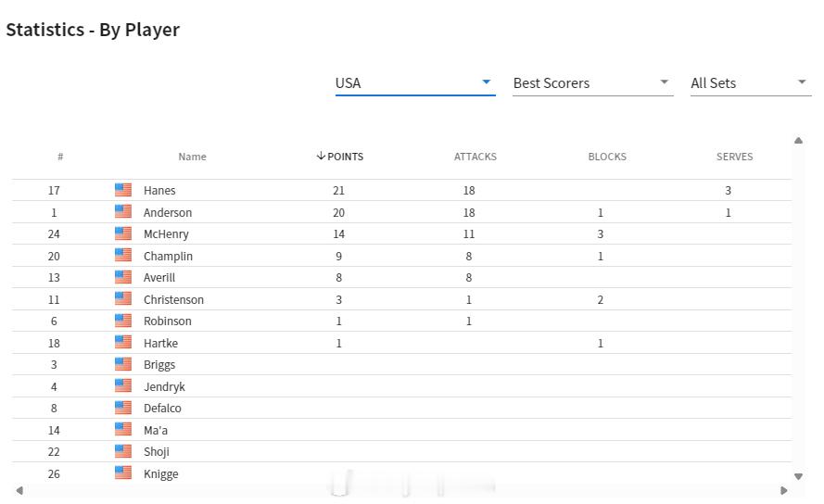Viewport: 824px width, 504px height.
Task: Expand the Best Scorers dropdown
Action: point(593,83)
